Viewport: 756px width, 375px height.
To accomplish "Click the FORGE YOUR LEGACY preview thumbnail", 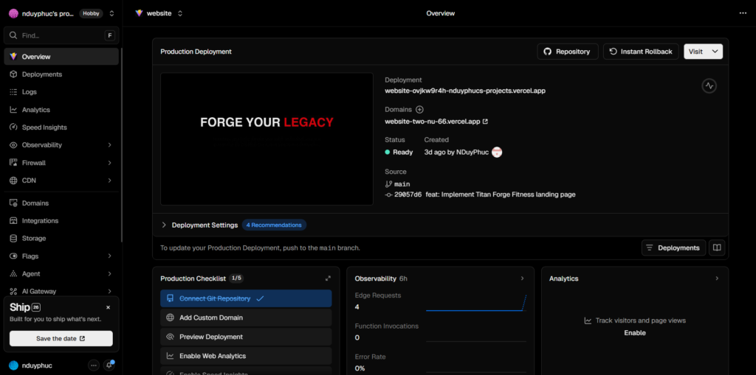I will coord(267,139).
